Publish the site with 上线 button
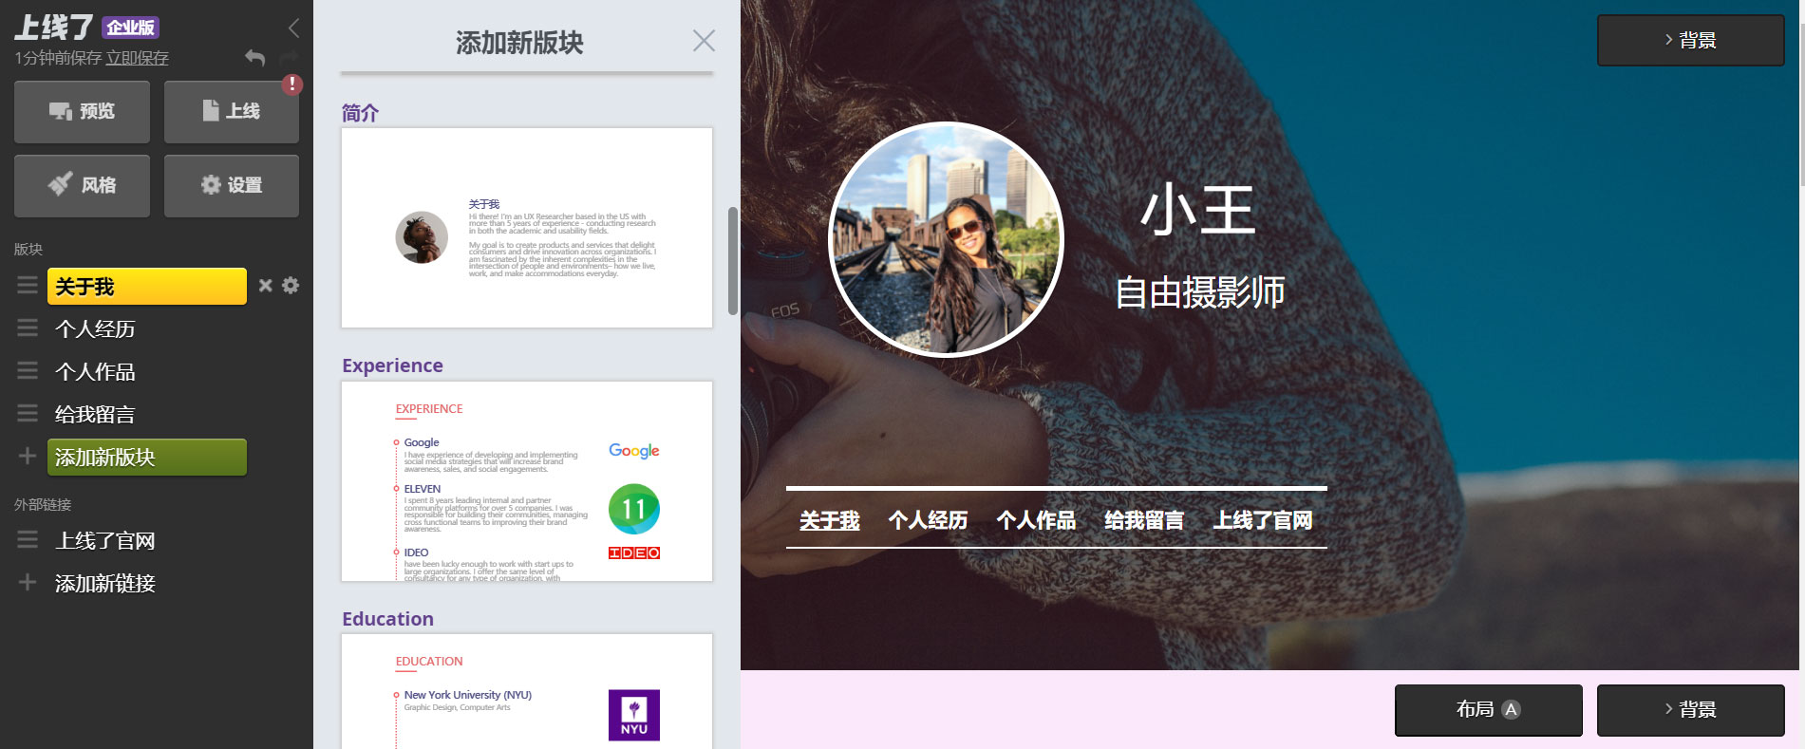This screenshot has width=1805, height=749. (x=232, y=112)
